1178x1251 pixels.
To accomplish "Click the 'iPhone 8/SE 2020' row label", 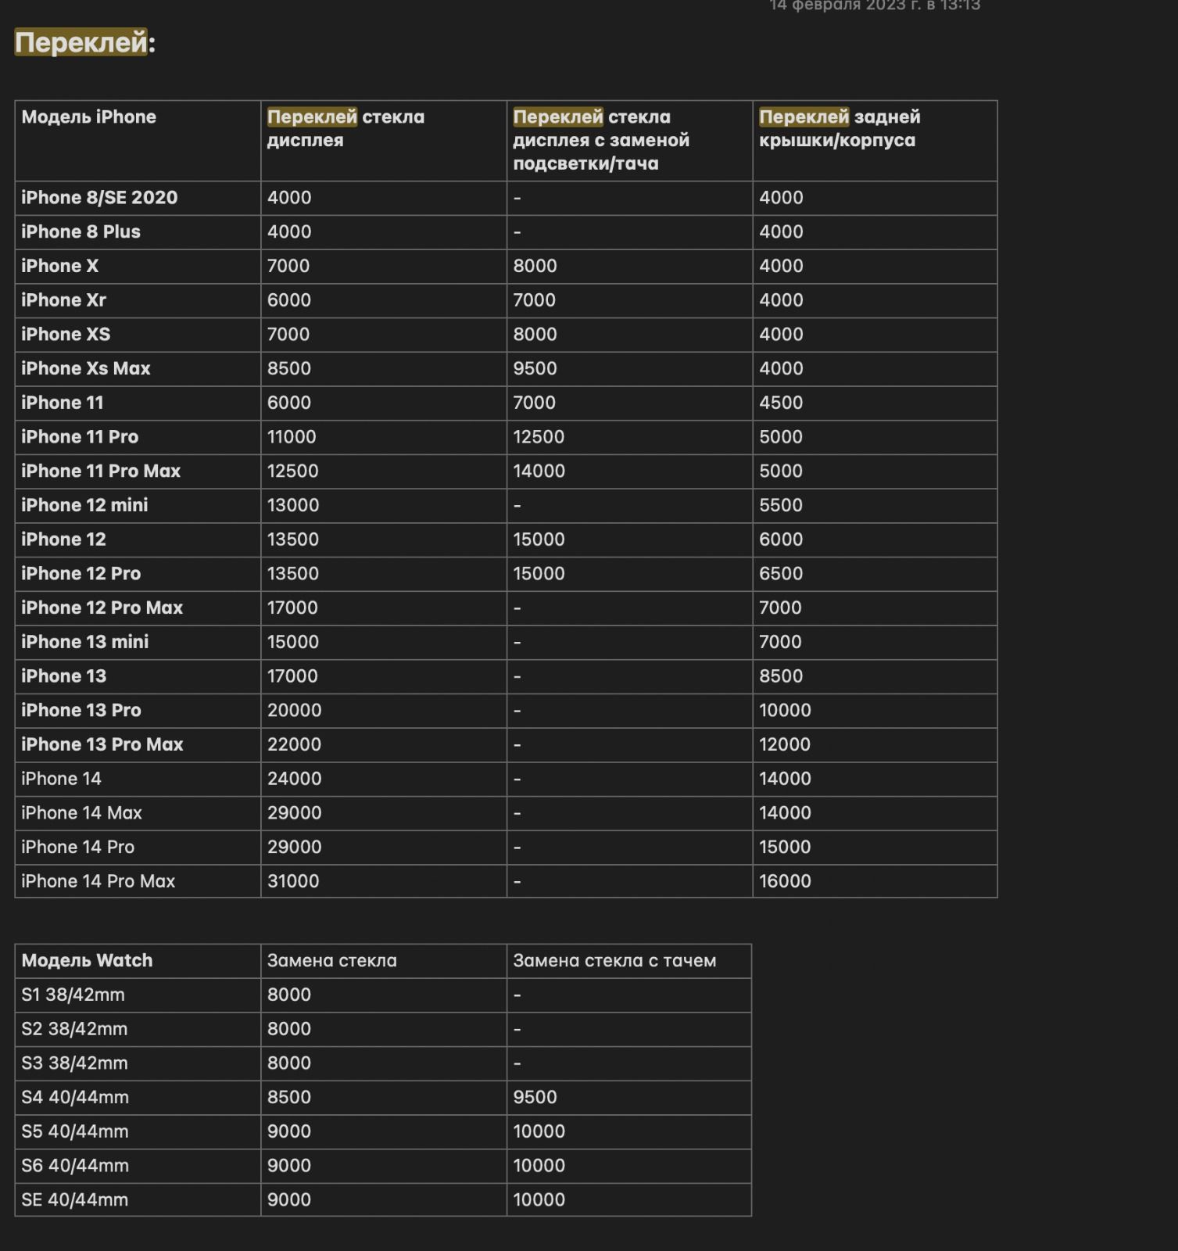I will 99,197.
